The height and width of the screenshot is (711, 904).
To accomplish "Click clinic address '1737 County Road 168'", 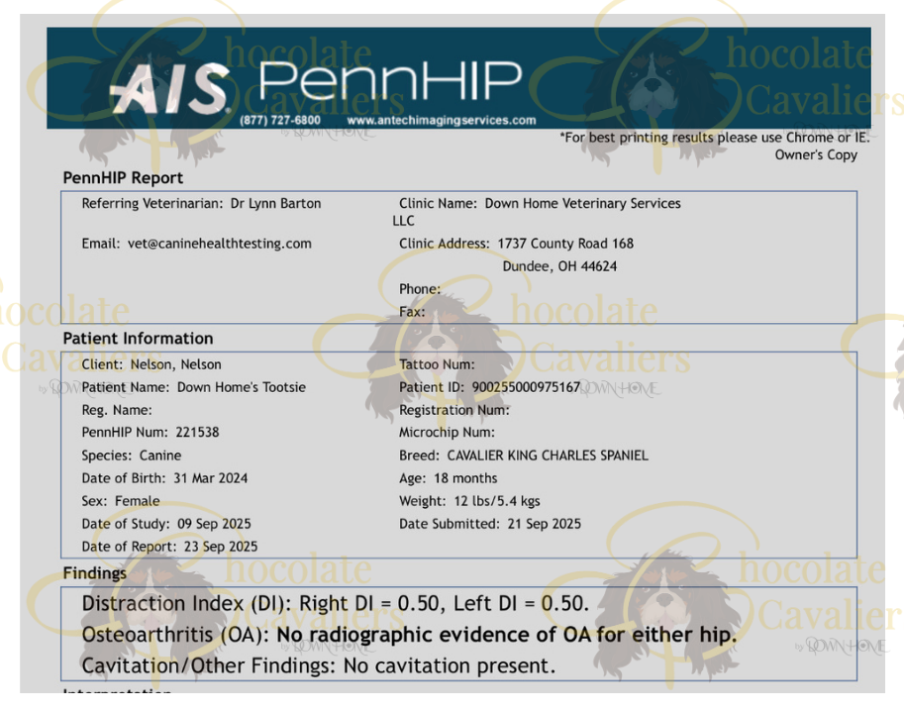I will pos(565,244).
